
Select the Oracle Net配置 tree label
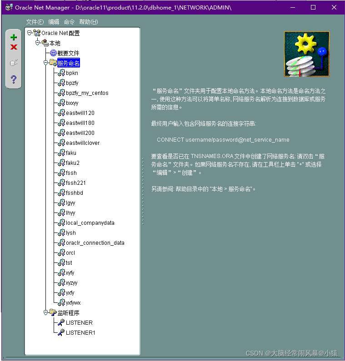[60, 33]
